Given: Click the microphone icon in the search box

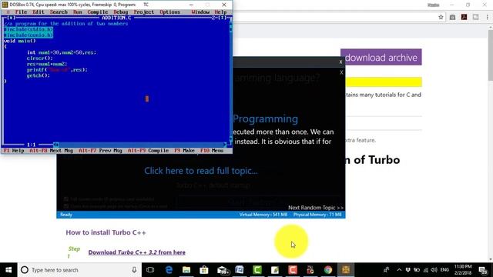Looking at the screenshot, I should [x=134, y=270].
